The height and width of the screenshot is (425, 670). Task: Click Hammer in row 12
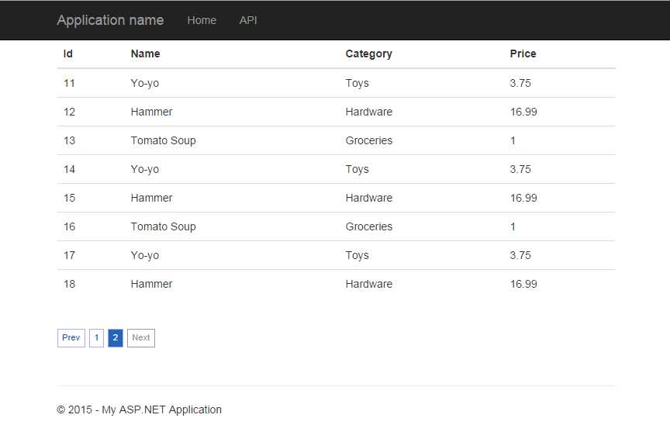(x=151, y=112)
